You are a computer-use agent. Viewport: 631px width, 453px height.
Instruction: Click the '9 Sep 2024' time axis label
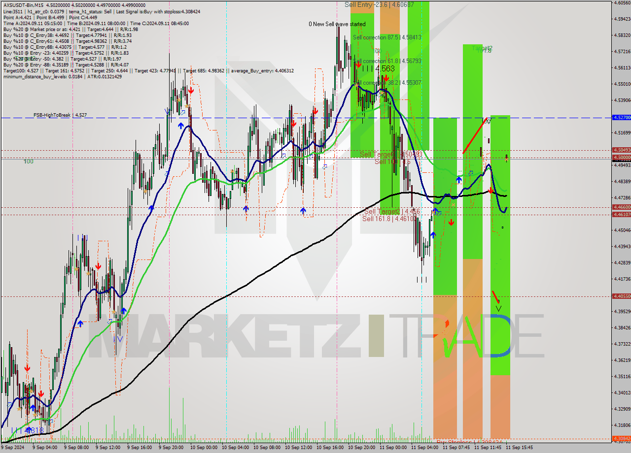(x=13, y=448)
